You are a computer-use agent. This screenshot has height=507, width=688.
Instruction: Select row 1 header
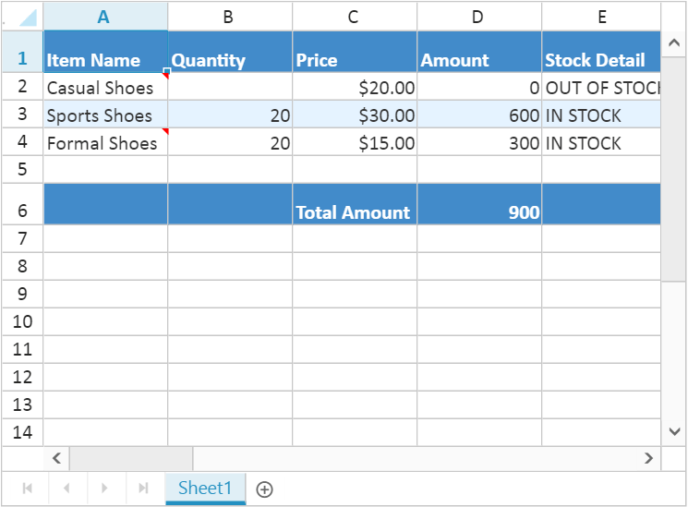point(22,52)
